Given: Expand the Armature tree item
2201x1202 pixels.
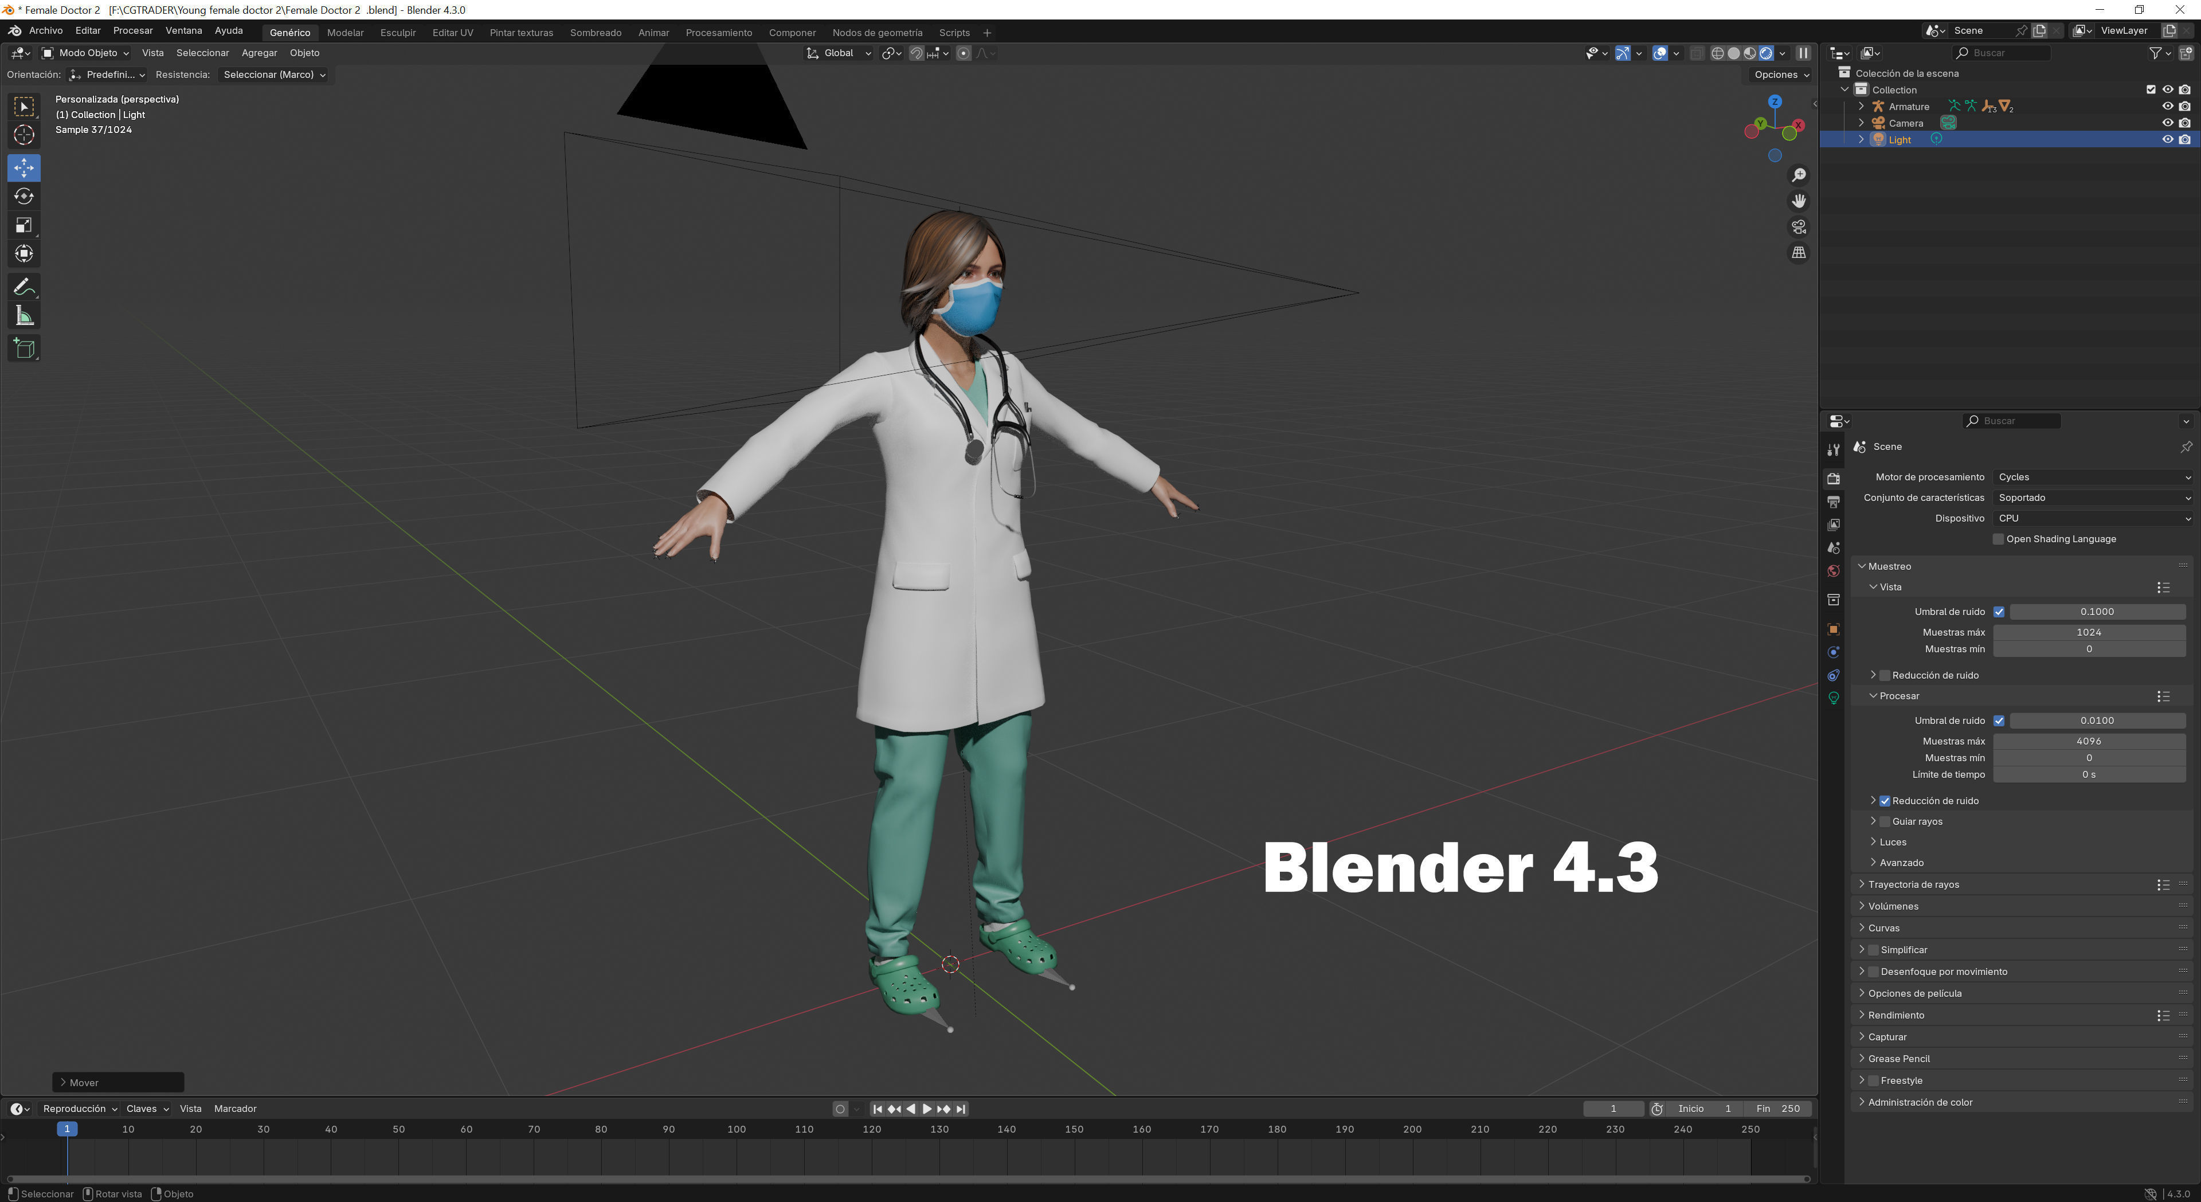Looking at the screenshot, I should click(x=1862, y=107).
